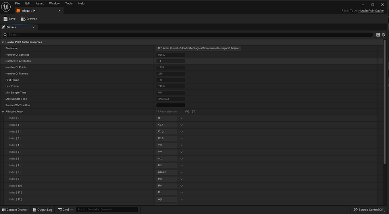The image size is (389, 214).
Task: Click the Number Of Points value field
Action: tap(171, 67)
